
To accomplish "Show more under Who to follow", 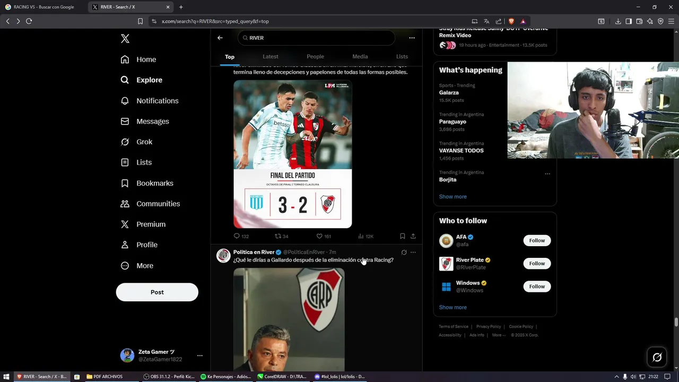I will click(452, 308).
